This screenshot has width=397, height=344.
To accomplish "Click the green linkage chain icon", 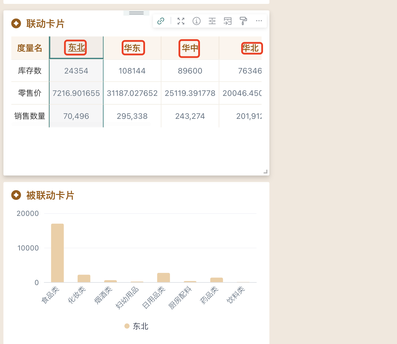I will pos(161,21).
